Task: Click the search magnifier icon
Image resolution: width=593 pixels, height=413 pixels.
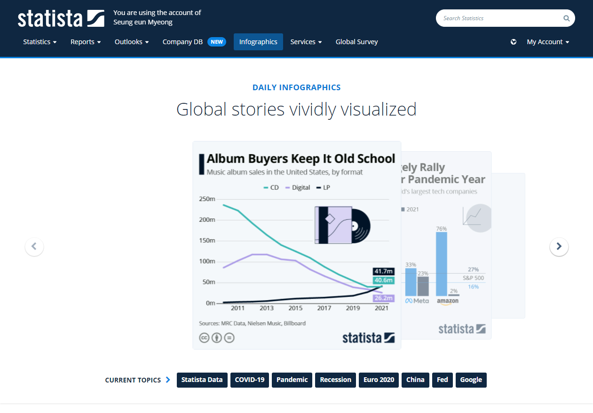Action: click(x=566, y=18)
